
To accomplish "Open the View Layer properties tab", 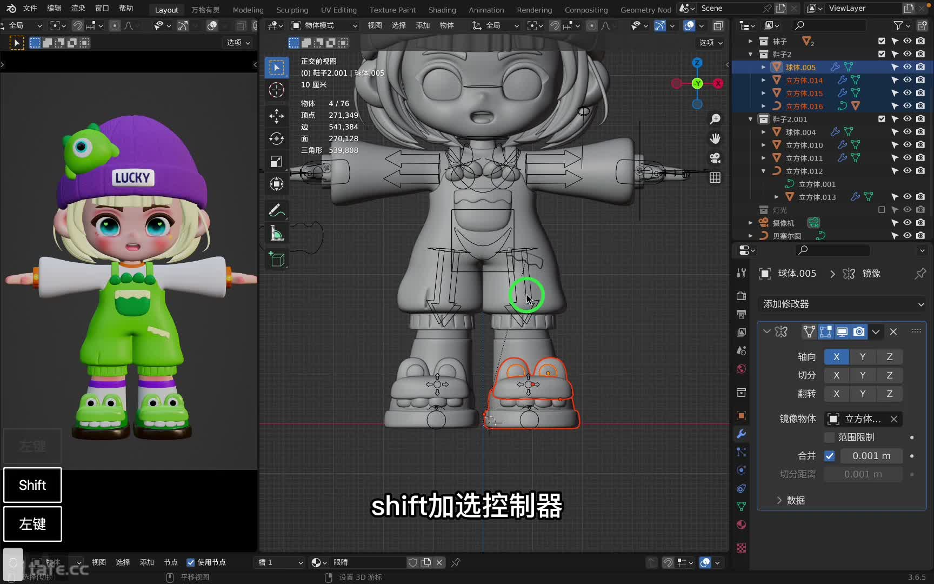I will click(x=741, y=332).
